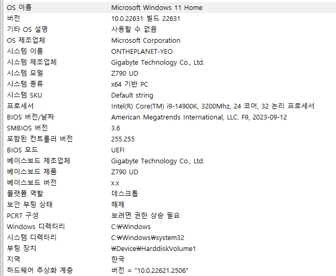
Task: Select value 'Microsoft Corporation'
Action: click(146, 40)
